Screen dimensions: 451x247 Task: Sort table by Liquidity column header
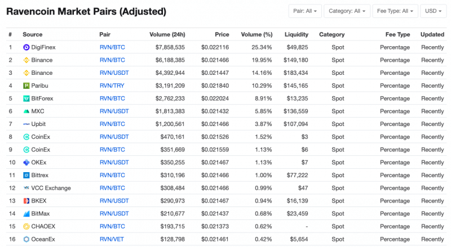pyautogui.click(x=296, y=34)
